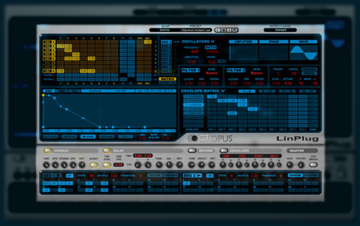Switch to the ENV tab
This screenshot has height=226, width=360.
[49, 91]
